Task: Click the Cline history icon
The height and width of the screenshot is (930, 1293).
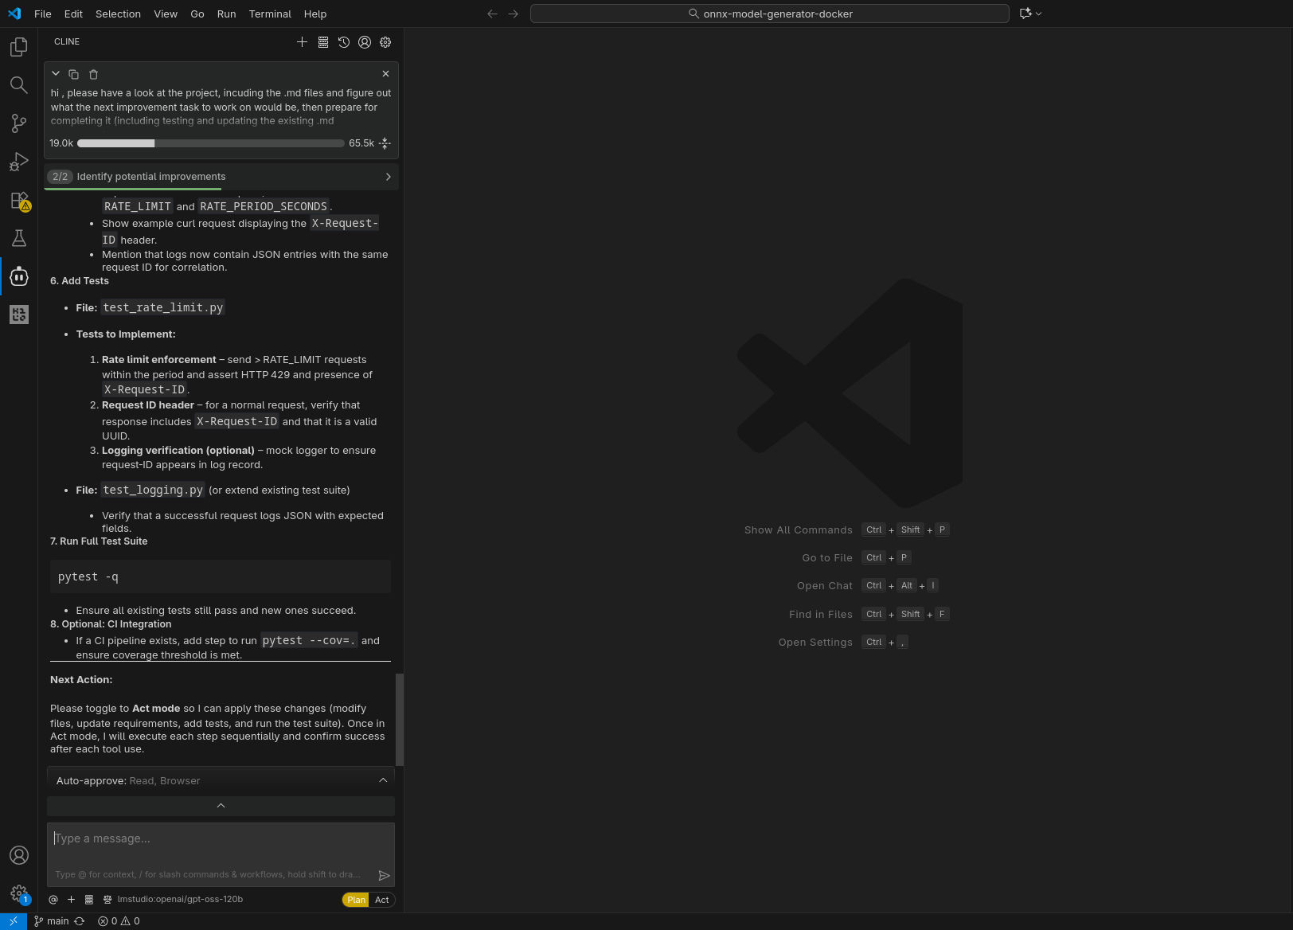Action: pyautogui.click(x=344, y=42)
